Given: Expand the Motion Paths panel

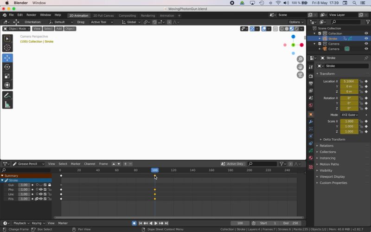Looking at the screenshot, I should [x=329, y=164].
